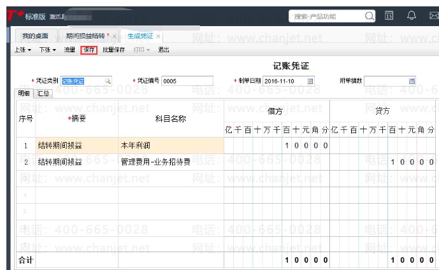Viewport: 439px width, 270px height.
Task: Click the 流量 toolbar button
Action: [x=69, y=50]
